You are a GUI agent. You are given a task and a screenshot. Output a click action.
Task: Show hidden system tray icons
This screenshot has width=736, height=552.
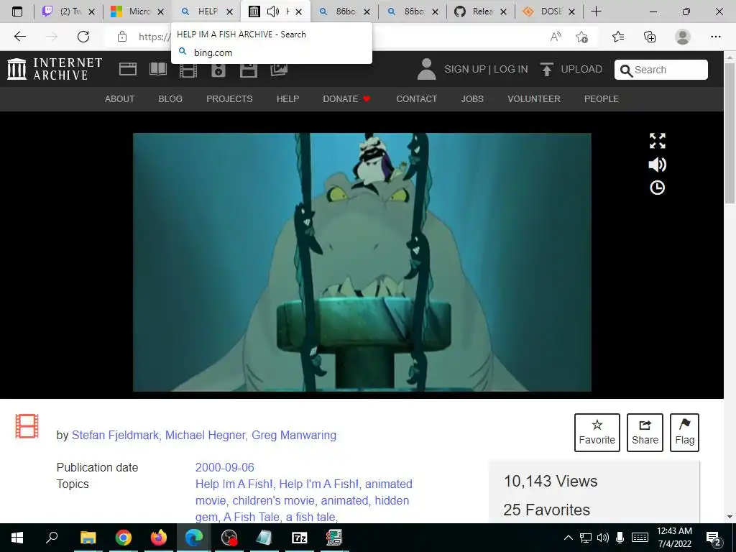coord(568,538)
